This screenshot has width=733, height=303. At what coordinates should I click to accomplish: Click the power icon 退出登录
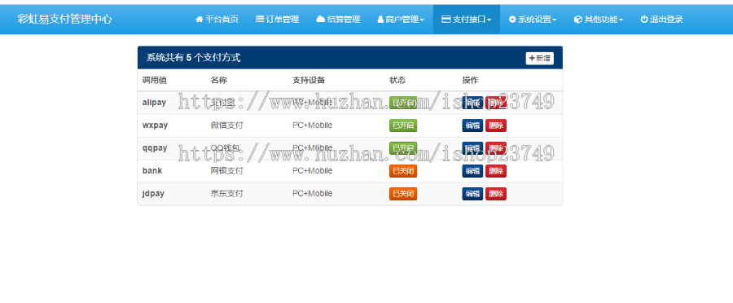pos(644,20)
